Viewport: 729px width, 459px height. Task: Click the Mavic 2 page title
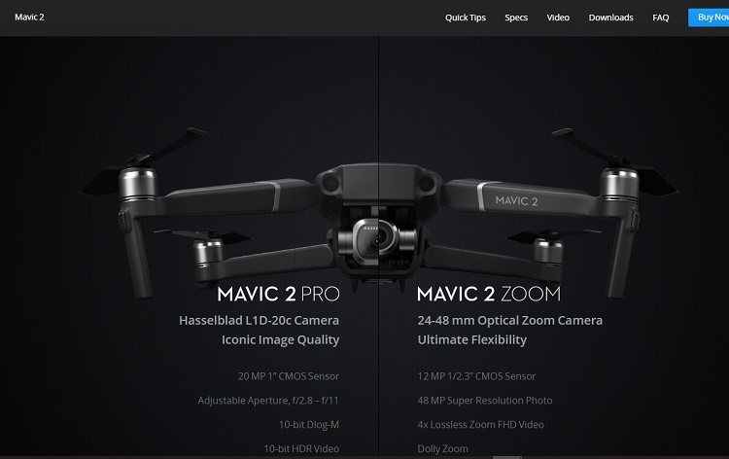(x=29, y=18)
